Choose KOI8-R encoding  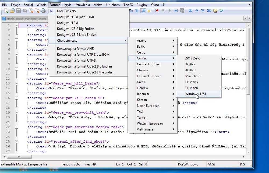tap(199, 64)
